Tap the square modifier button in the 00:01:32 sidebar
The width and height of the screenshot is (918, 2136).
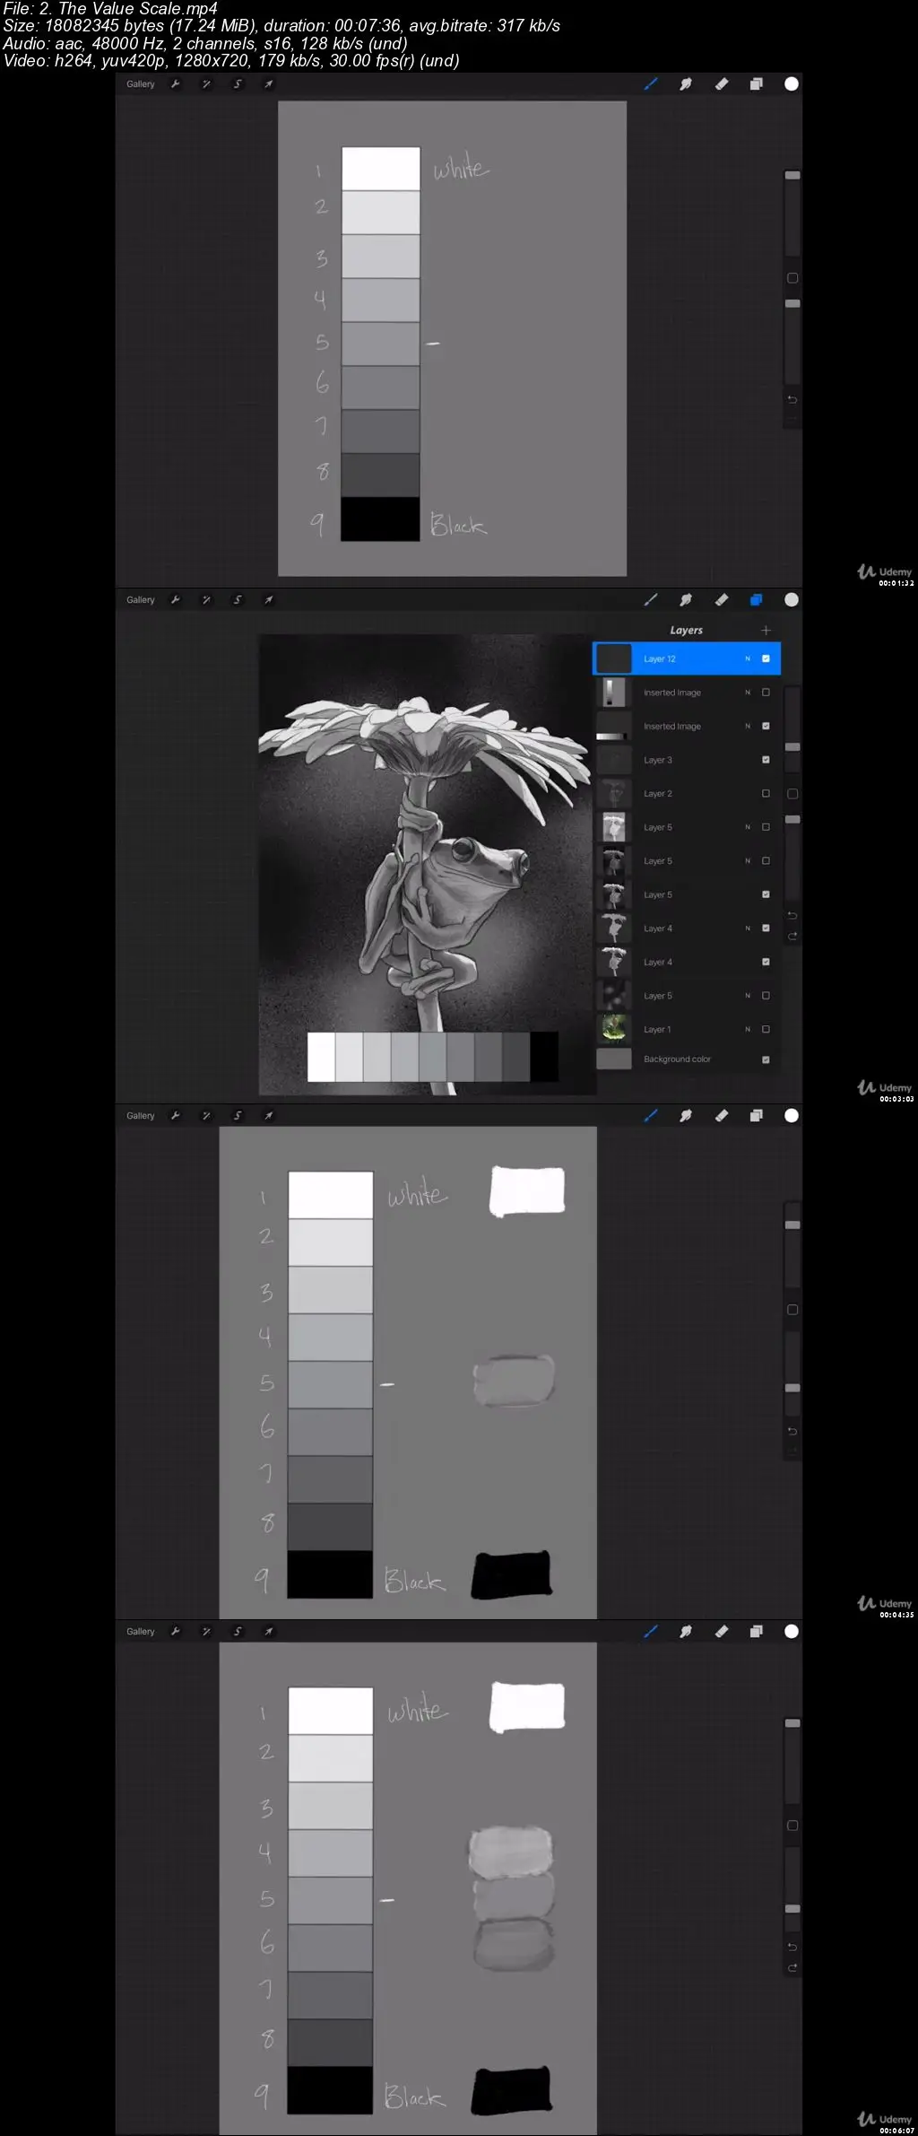[792, 278]
